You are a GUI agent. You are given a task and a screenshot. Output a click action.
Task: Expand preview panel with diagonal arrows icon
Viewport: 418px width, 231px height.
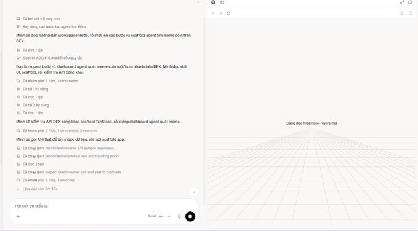[402, 2]
